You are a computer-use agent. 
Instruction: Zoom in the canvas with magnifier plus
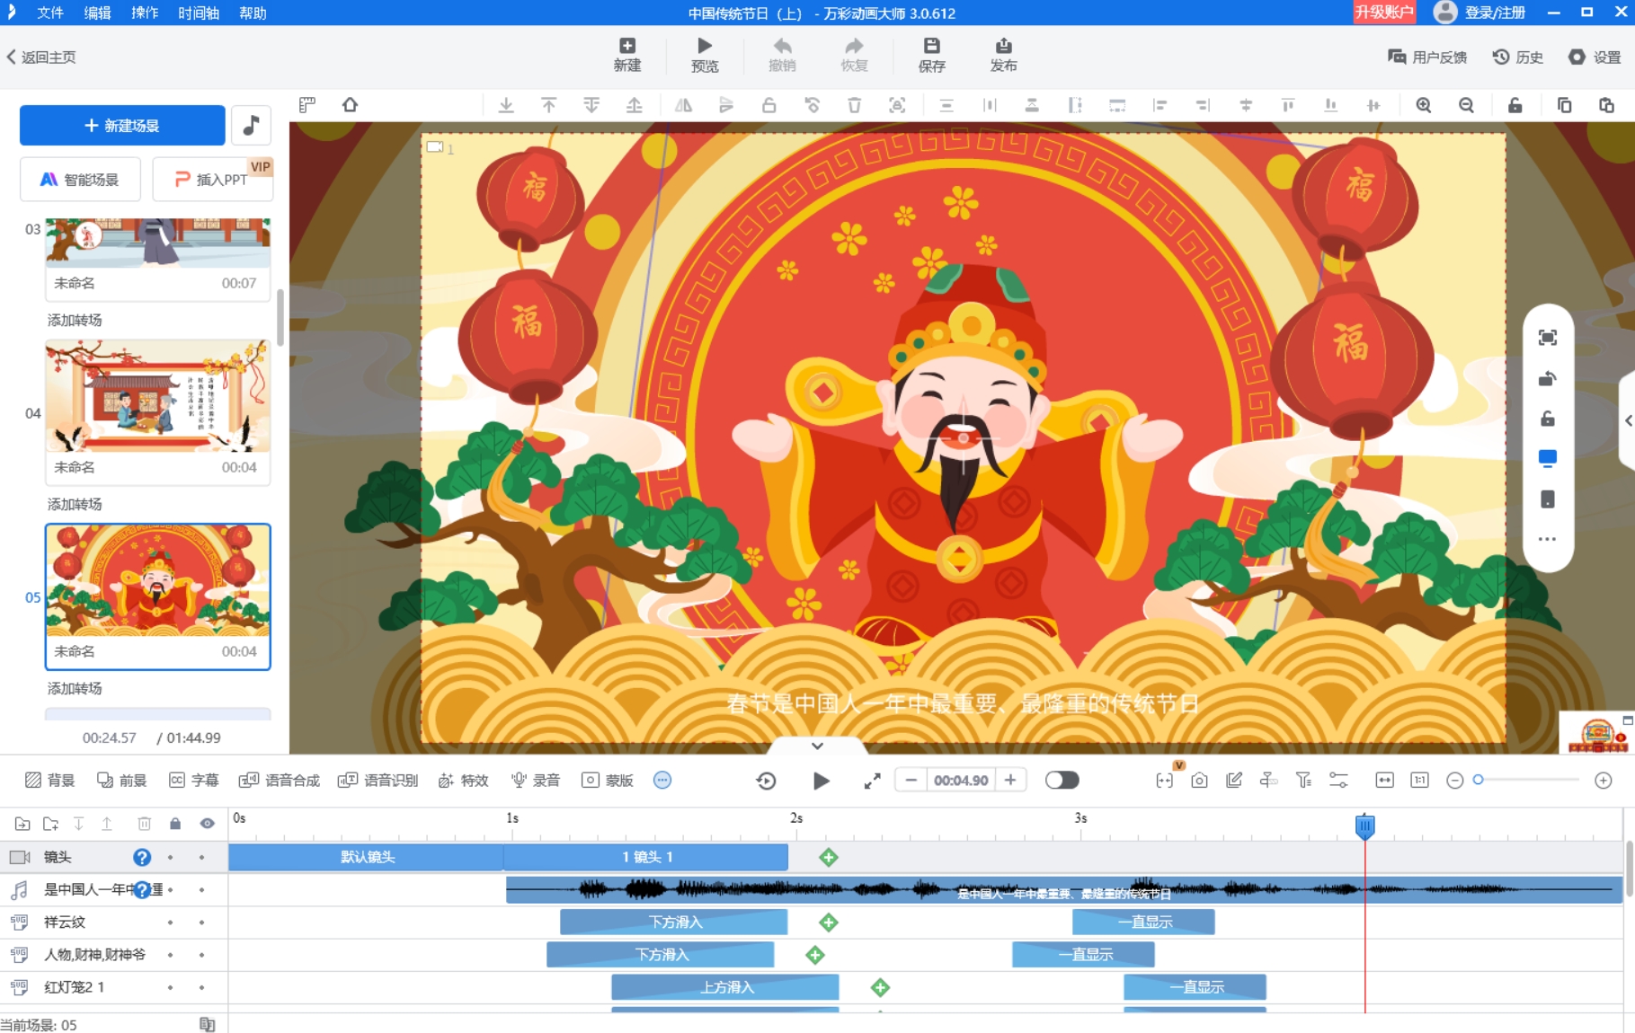[1424, 105]
